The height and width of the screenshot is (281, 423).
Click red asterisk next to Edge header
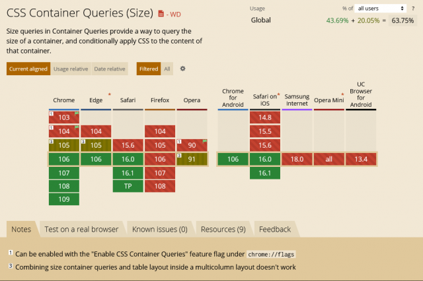point(110,94)
